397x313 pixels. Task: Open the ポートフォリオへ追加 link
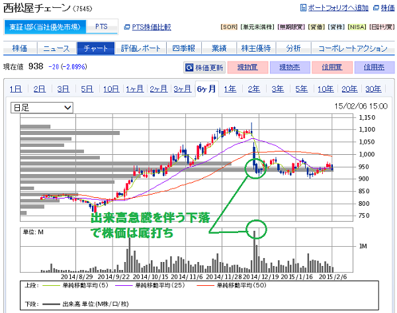point(338,8)
